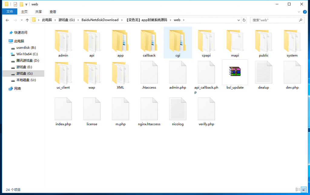Click the help question mark icon

pos(305,12)
